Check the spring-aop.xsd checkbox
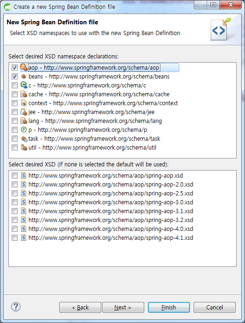The width and height of the screenshot is (245, 323). point(14,175)
